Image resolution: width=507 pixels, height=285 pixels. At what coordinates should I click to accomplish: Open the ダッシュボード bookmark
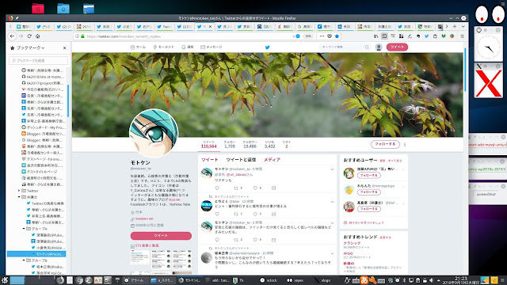click(42, 127)
